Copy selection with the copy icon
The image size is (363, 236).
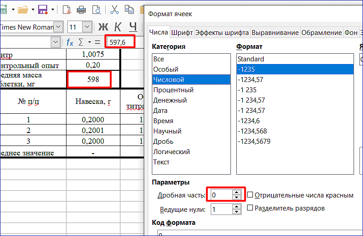click(x=129, y=10)
